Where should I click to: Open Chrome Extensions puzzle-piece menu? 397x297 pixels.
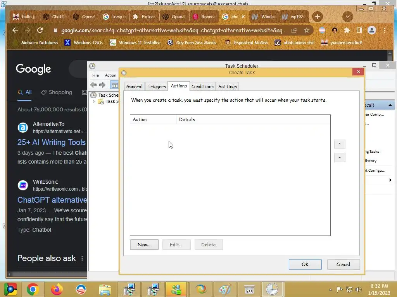click(347, 31)
